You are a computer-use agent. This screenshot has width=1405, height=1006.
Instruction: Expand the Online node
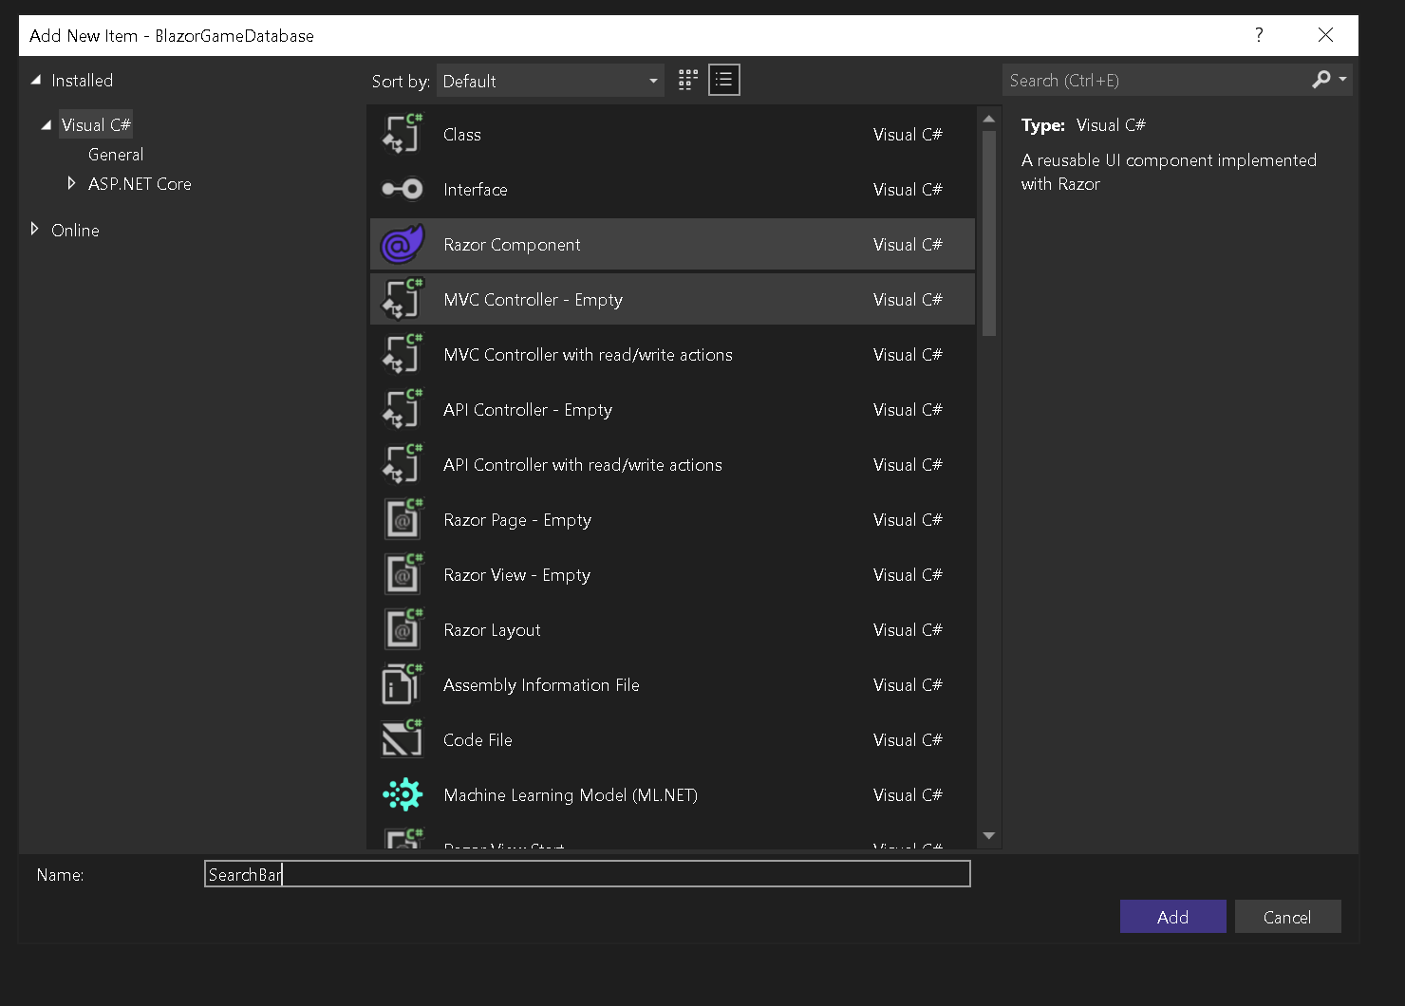(34, 229)
